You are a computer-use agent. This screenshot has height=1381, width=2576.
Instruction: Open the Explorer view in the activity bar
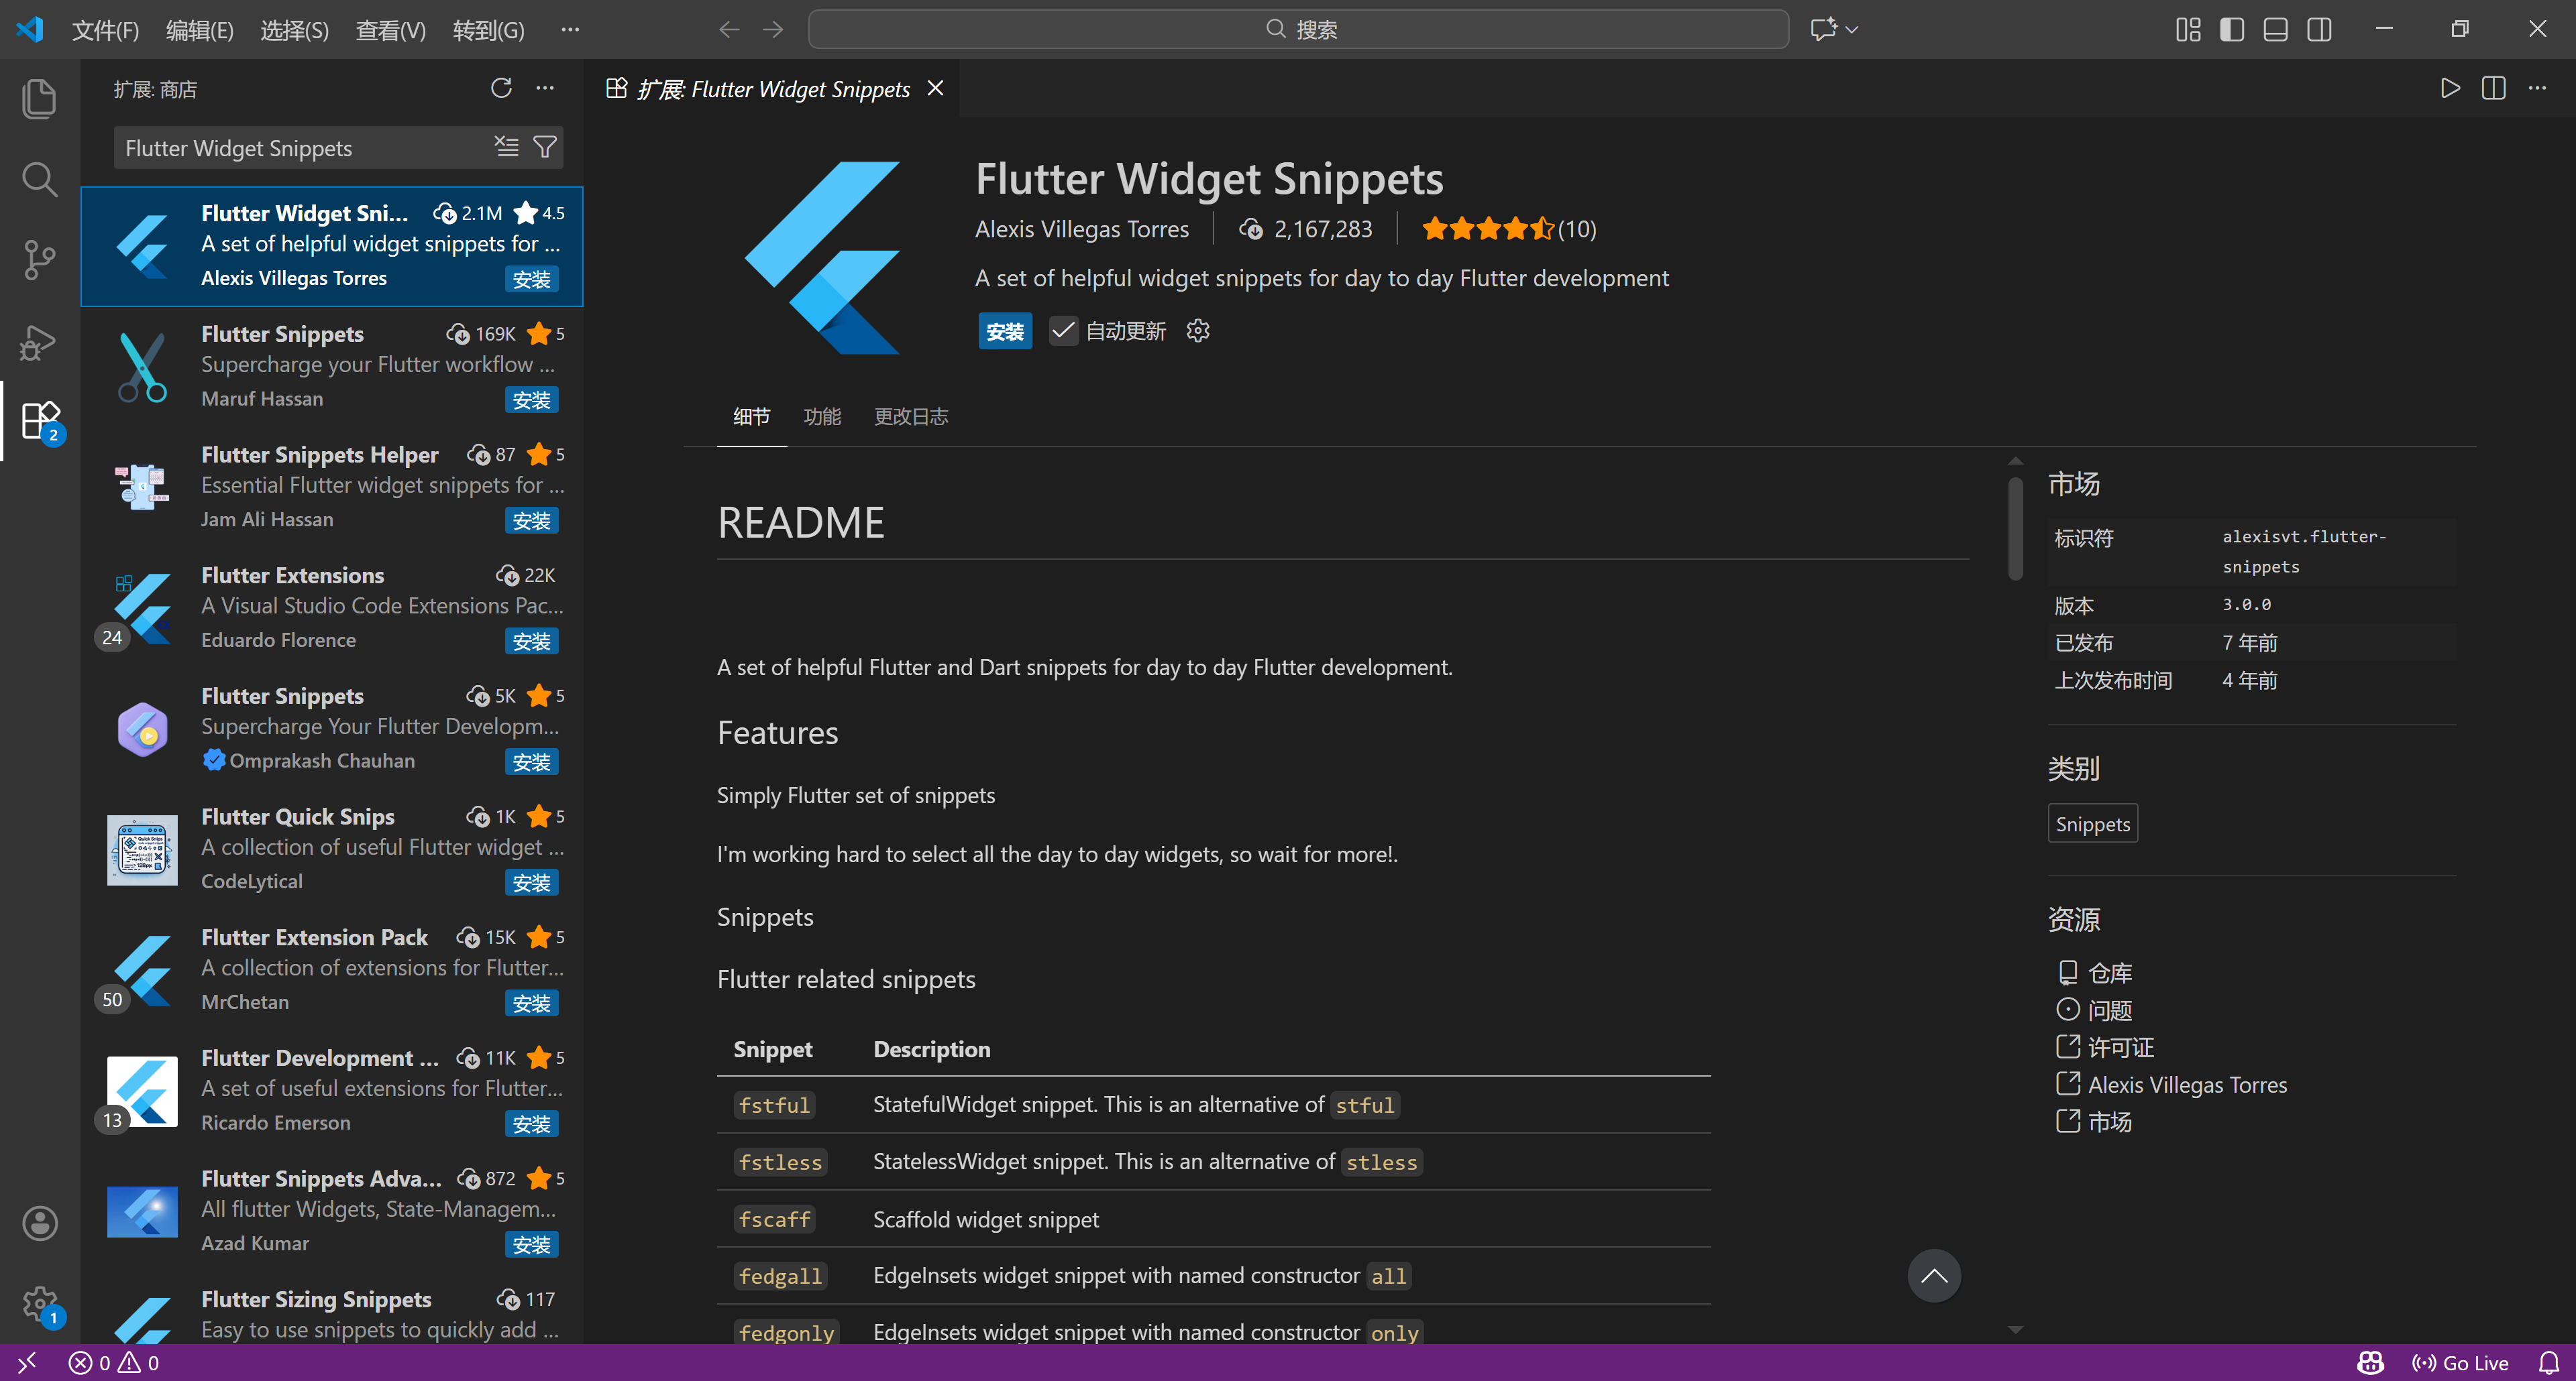39,98
